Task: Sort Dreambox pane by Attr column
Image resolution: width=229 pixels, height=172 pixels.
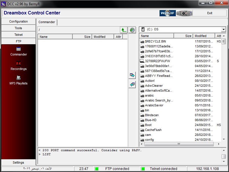Action: pyautogui.click(x=118, y=37)
